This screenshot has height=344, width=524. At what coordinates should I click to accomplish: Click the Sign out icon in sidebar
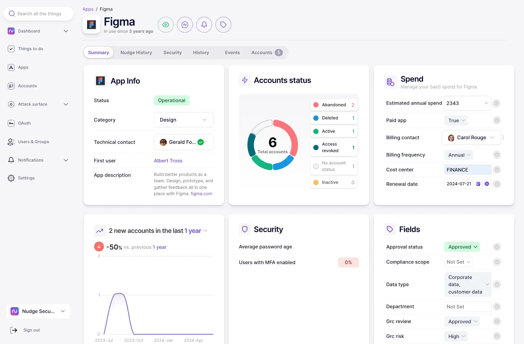point(14,330)
